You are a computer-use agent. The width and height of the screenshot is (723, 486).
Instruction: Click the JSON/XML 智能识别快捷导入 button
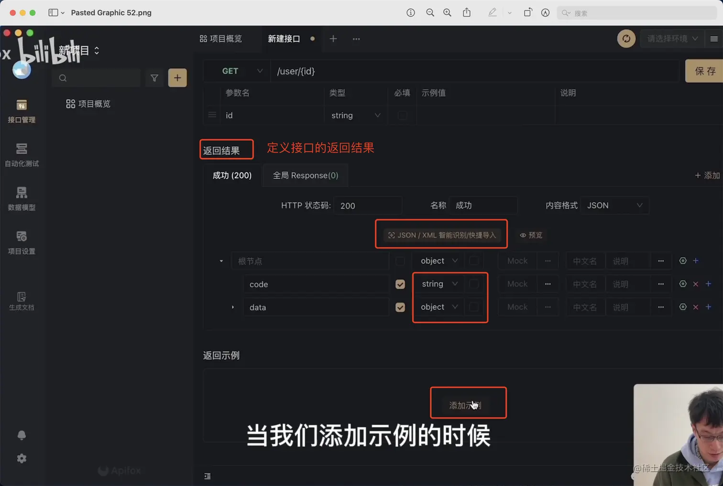point(441,234)
